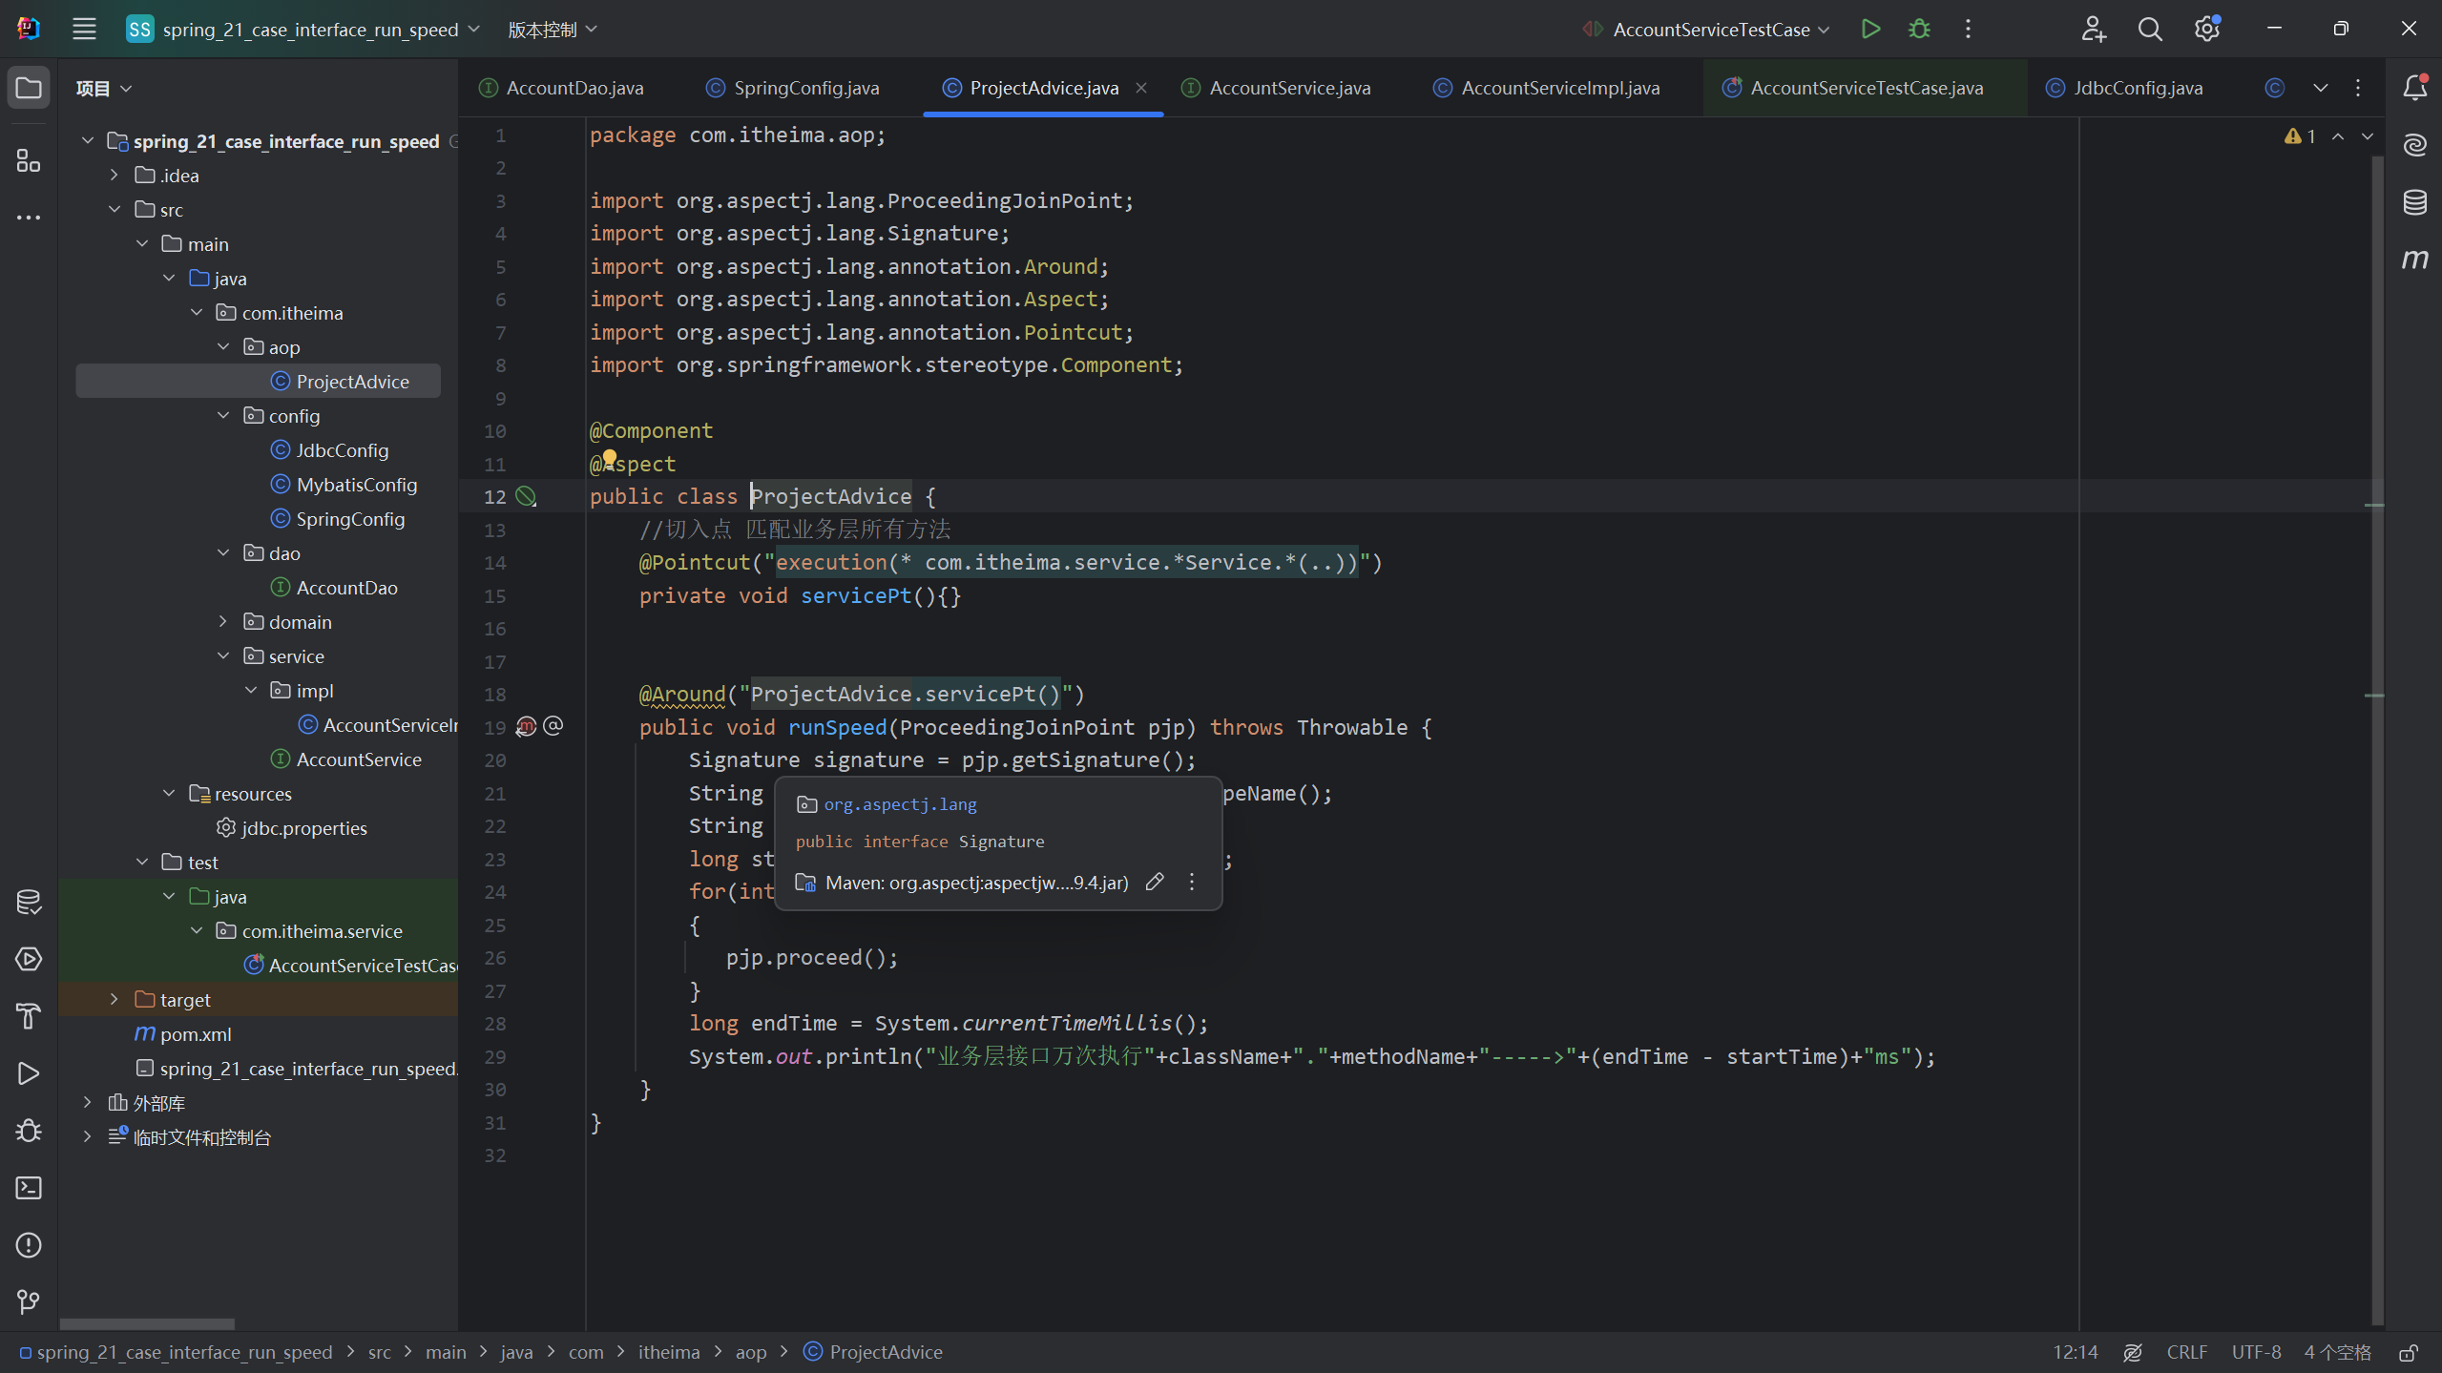This screenshot has width=2442, height=1373.
Task: Go to next highlighted error arrow
Action: tap(2368, 136)
